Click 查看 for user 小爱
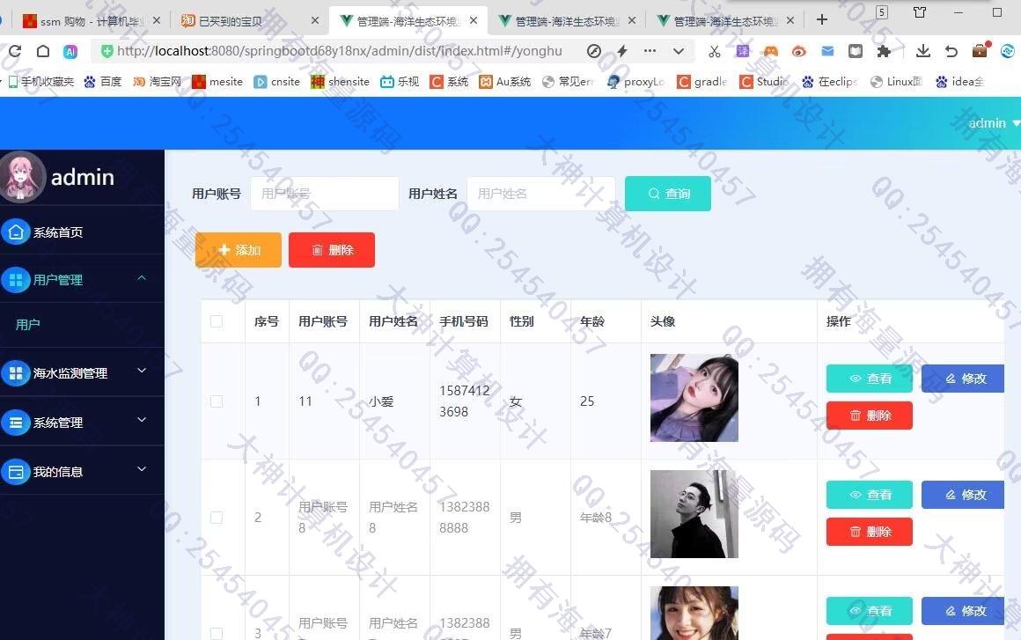This screenshot has width=1021, height=640. click(870, 379)
